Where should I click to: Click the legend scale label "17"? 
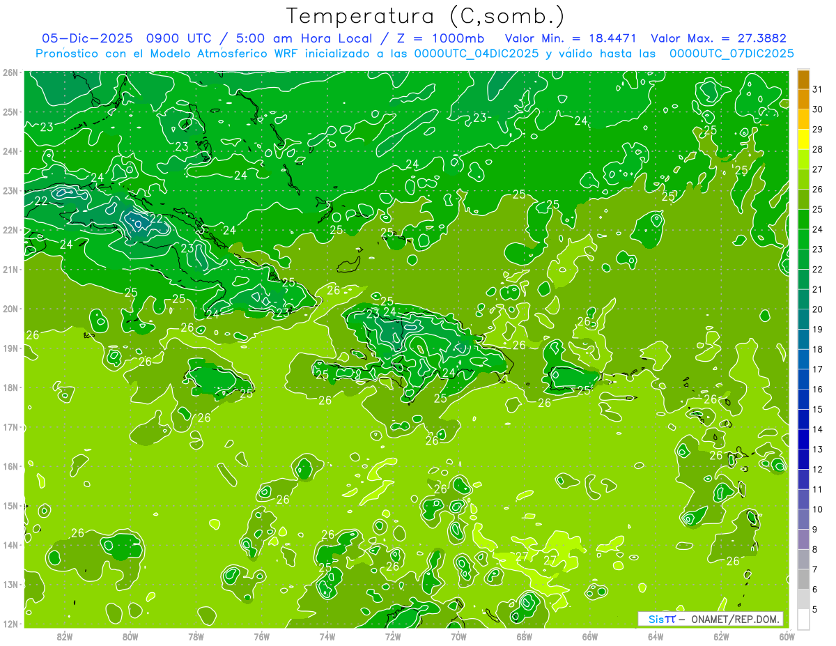coord(817,369)
